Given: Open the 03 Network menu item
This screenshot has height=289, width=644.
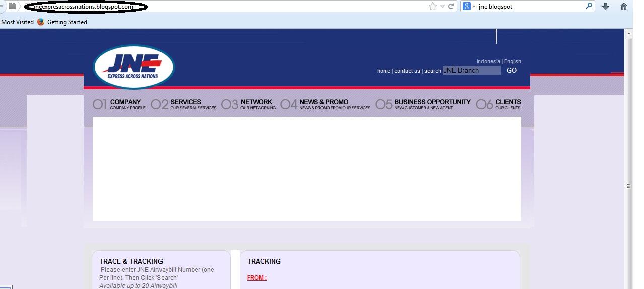Looking at the screenshot, I should (x=249, y=104).
